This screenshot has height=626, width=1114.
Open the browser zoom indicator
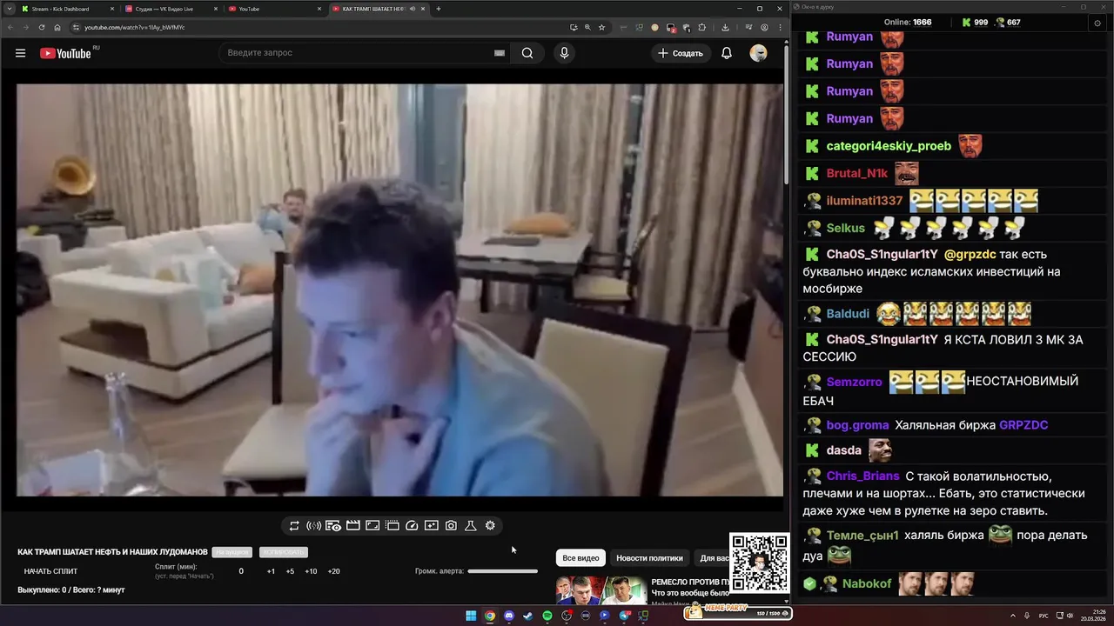pos(587,27)
